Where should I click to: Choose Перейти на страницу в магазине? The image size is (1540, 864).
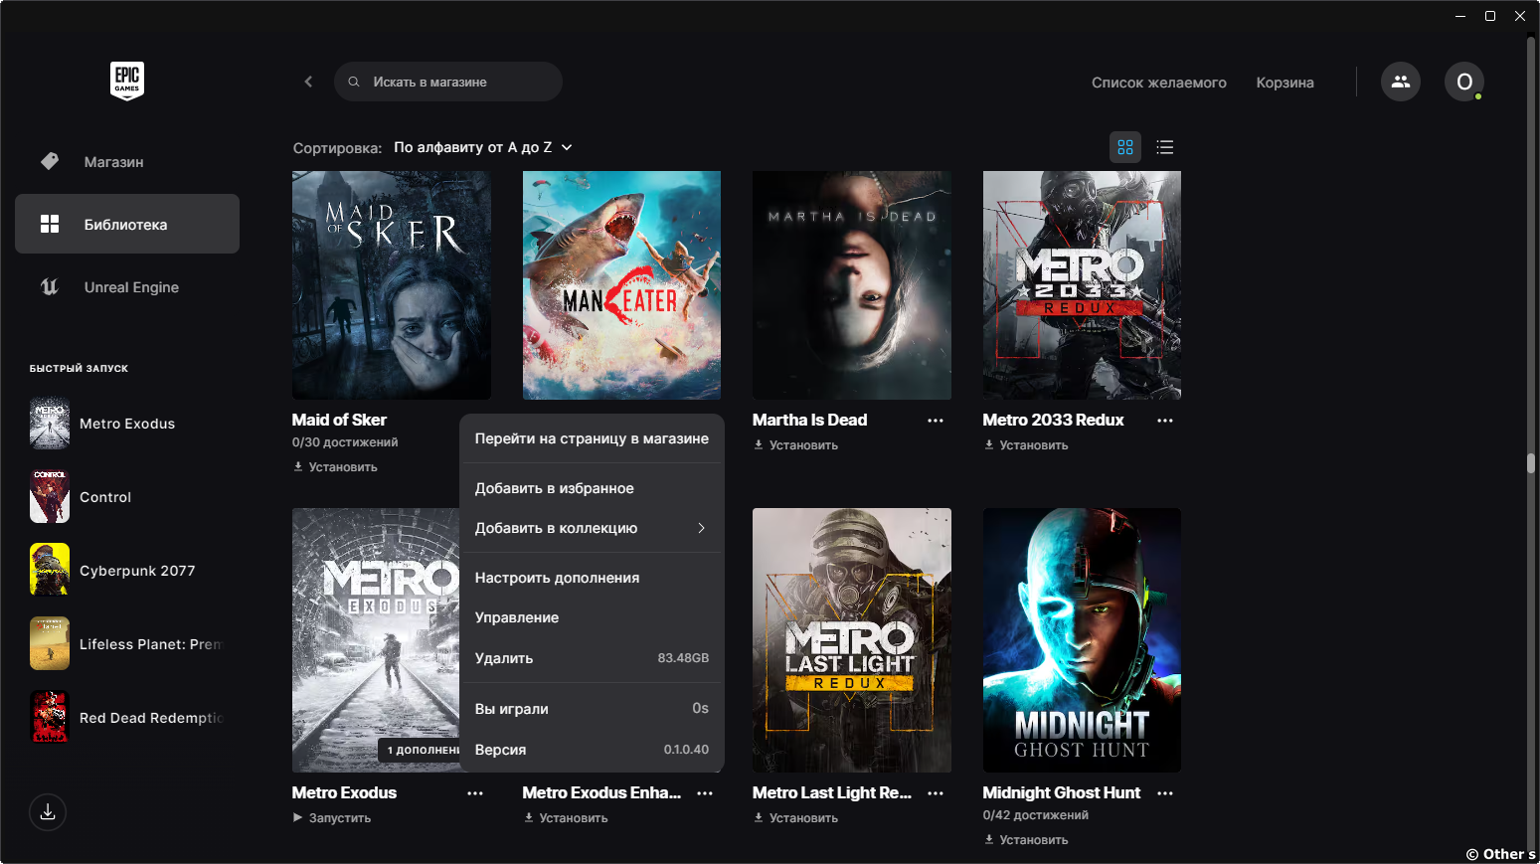click(592, 438)
